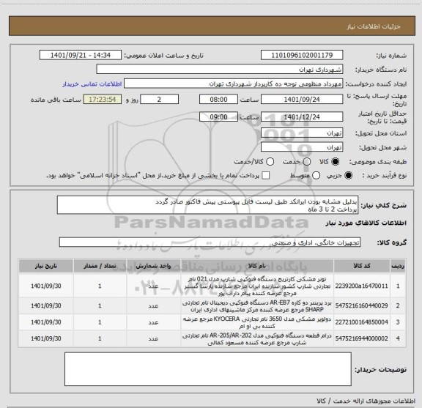Click the تاریخ نیاز column header
The height and width of the screenshot is (408, 422).
coord(45,266)
